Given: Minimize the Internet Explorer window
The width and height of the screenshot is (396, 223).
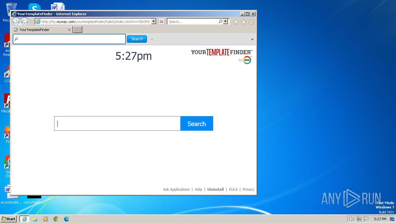Looking at the screenshot, I should 242,14.
